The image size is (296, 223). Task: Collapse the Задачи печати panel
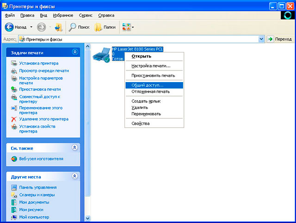75,52
